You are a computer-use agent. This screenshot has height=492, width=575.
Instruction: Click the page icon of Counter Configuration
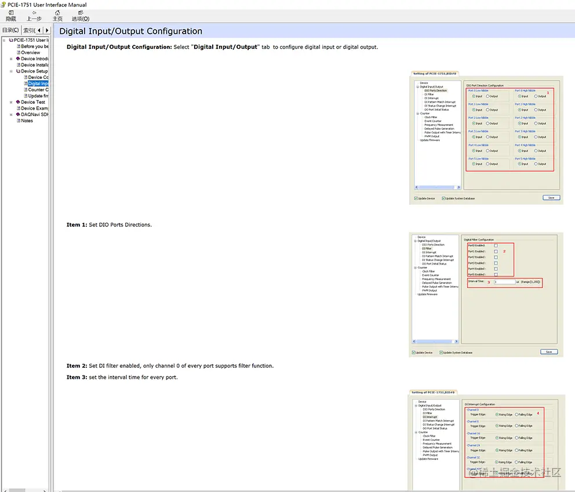click(26, 89)
